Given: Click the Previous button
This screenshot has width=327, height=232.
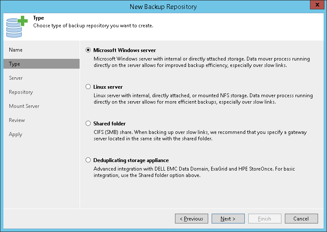Looking at the screenshot, I should [192, 219].
